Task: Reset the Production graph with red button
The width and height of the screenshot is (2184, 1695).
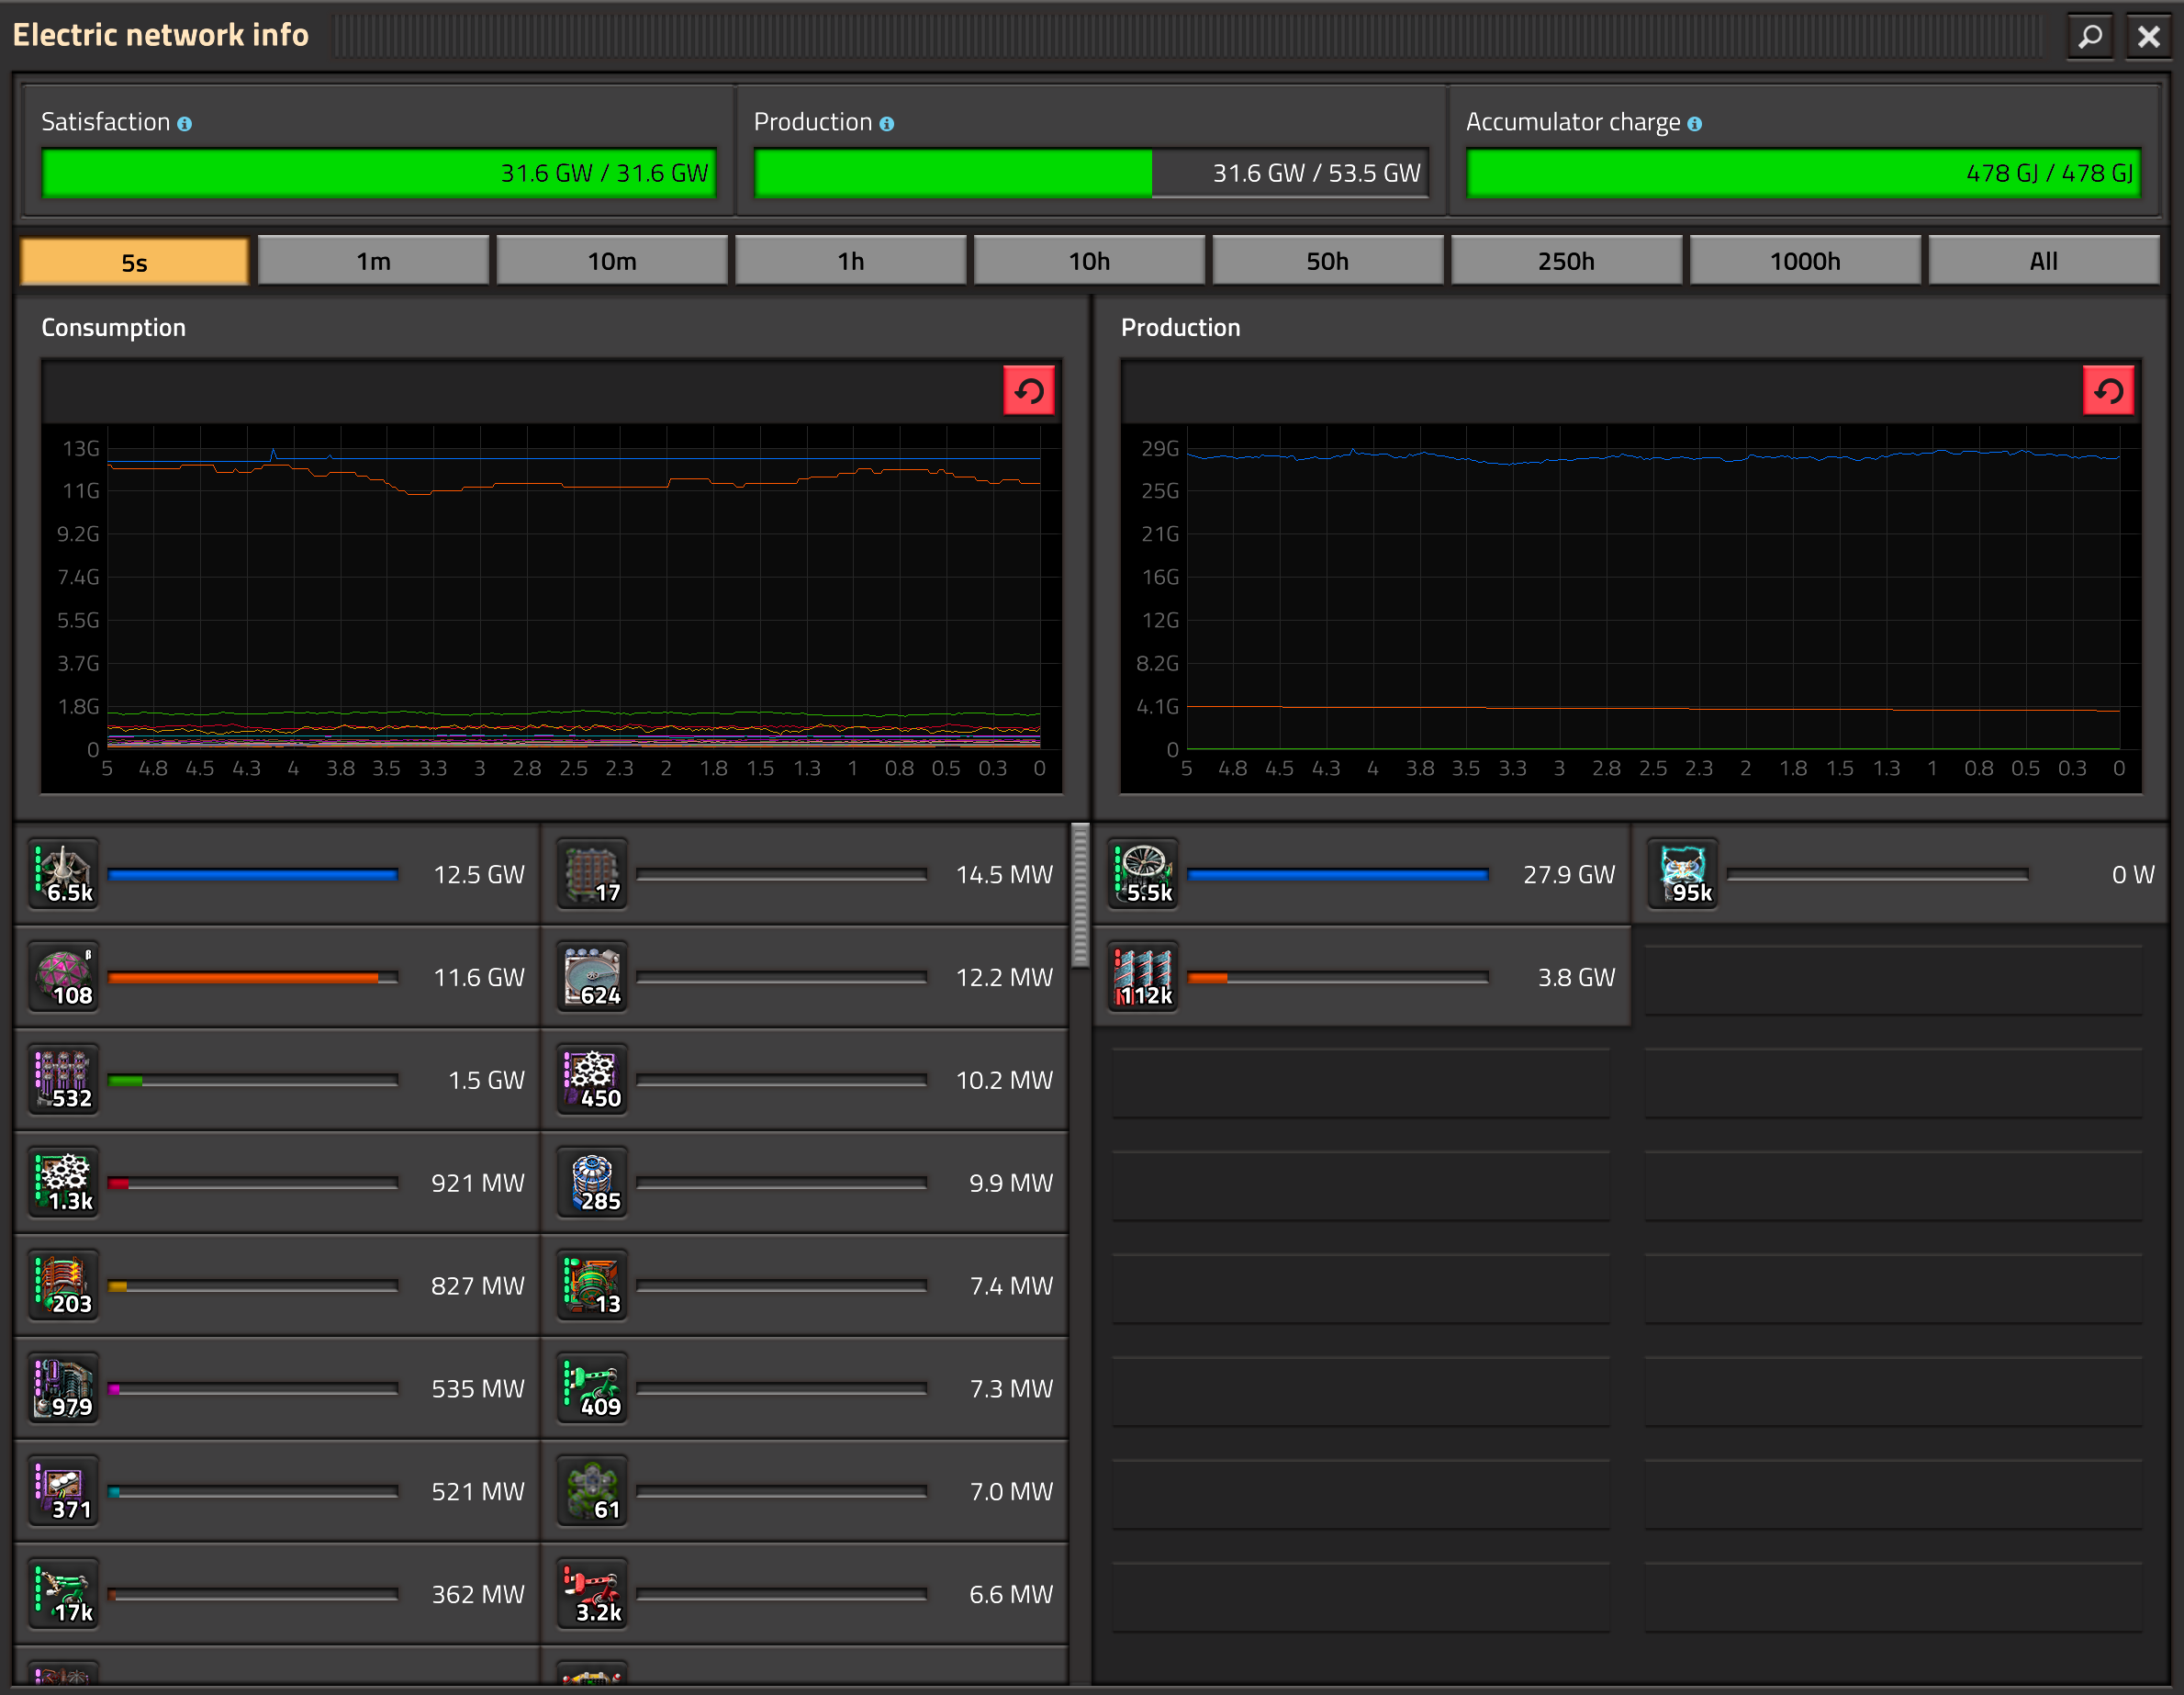Action: (2109, 391)
